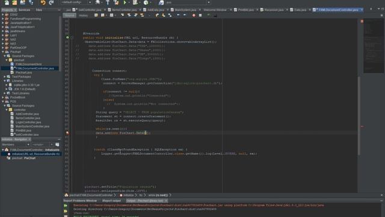Select Piechart.java in project tree

pyautogui.click(x=23, y=72)
